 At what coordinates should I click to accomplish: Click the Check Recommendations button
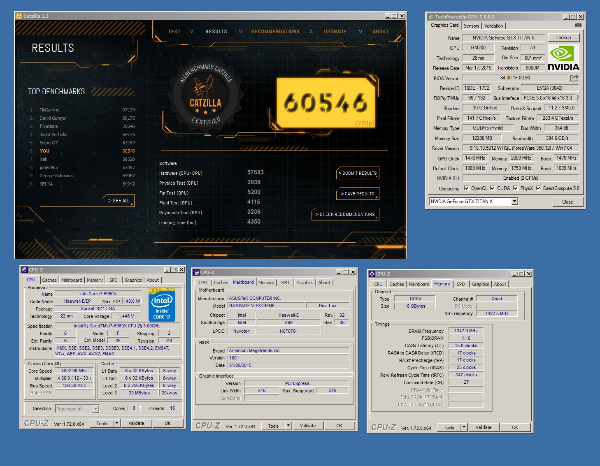pos(345,214)
